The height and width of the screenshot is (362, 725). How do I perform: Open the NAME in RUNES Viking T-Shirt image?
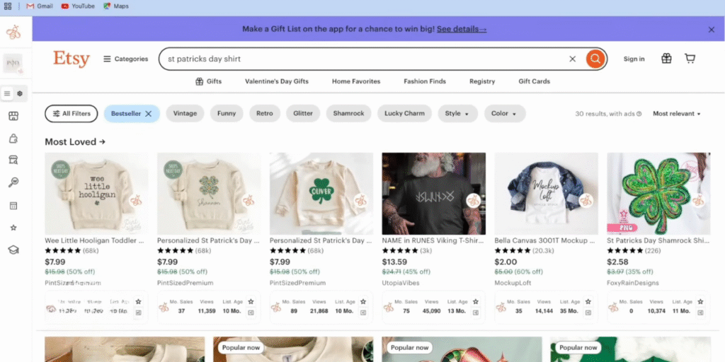(x=434, y=194)
